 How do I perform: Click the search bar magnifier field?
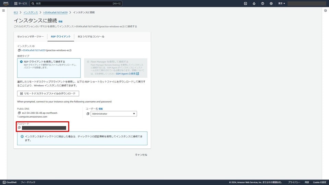click(76, 3)
